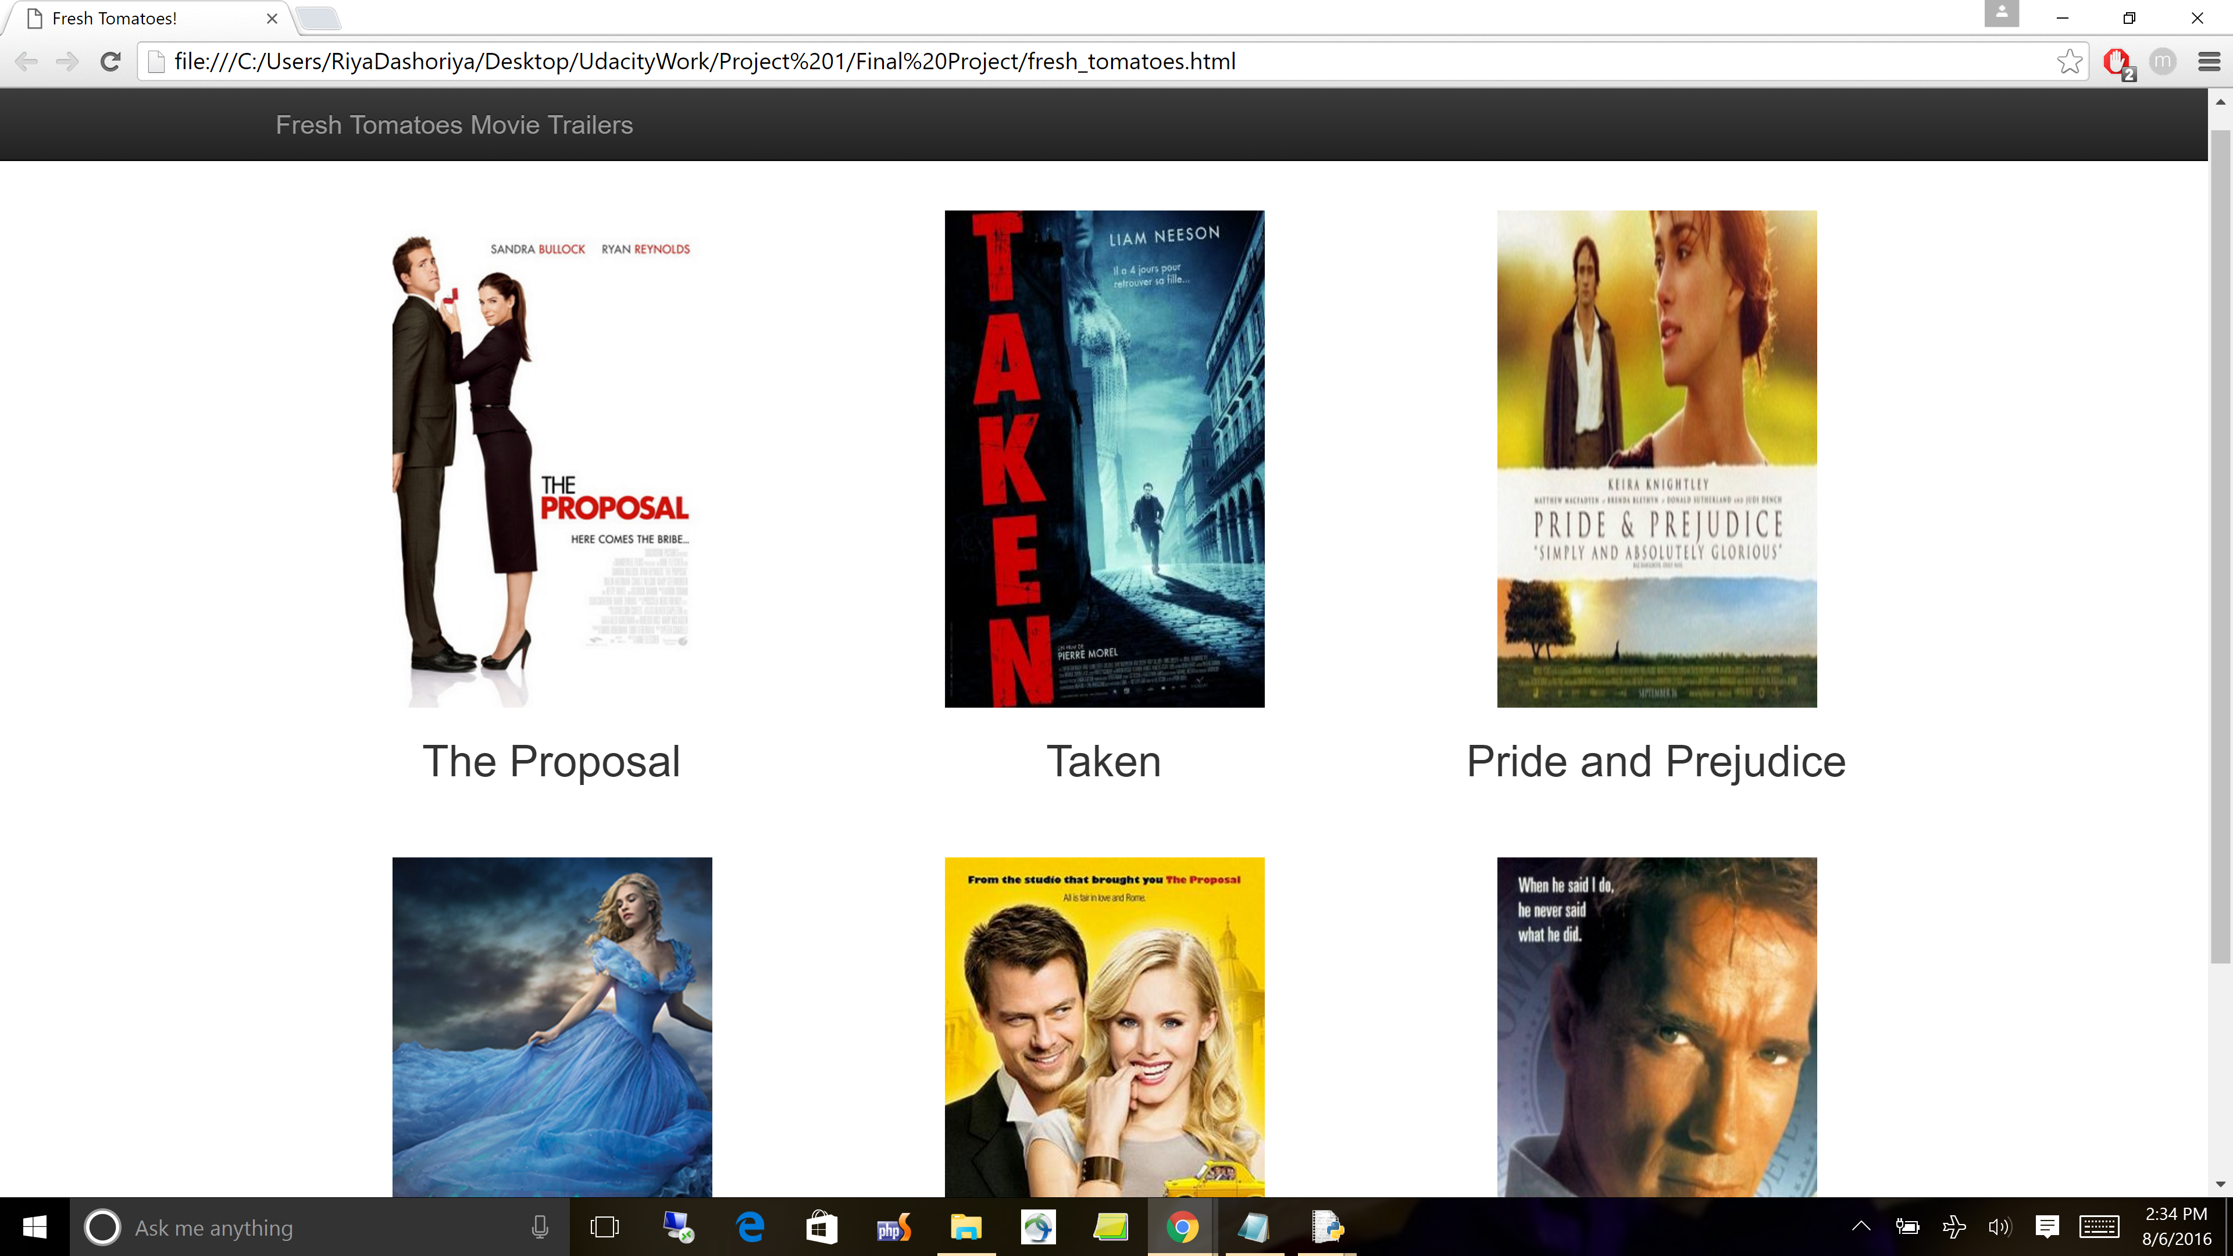Click the Cortana 'Ask me anything' search box
Screen dimensions: 2233x1256
coord(319,1228)
